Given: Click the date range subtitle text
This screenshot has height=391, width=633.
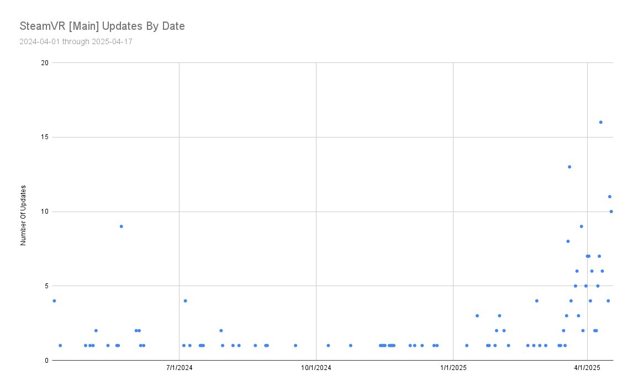Looking at the screenshot, I should [76, 41].
